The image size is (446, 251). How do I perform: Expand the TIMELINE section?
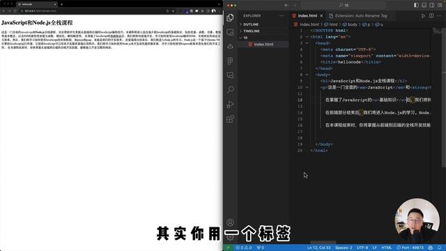pos(263,31)
